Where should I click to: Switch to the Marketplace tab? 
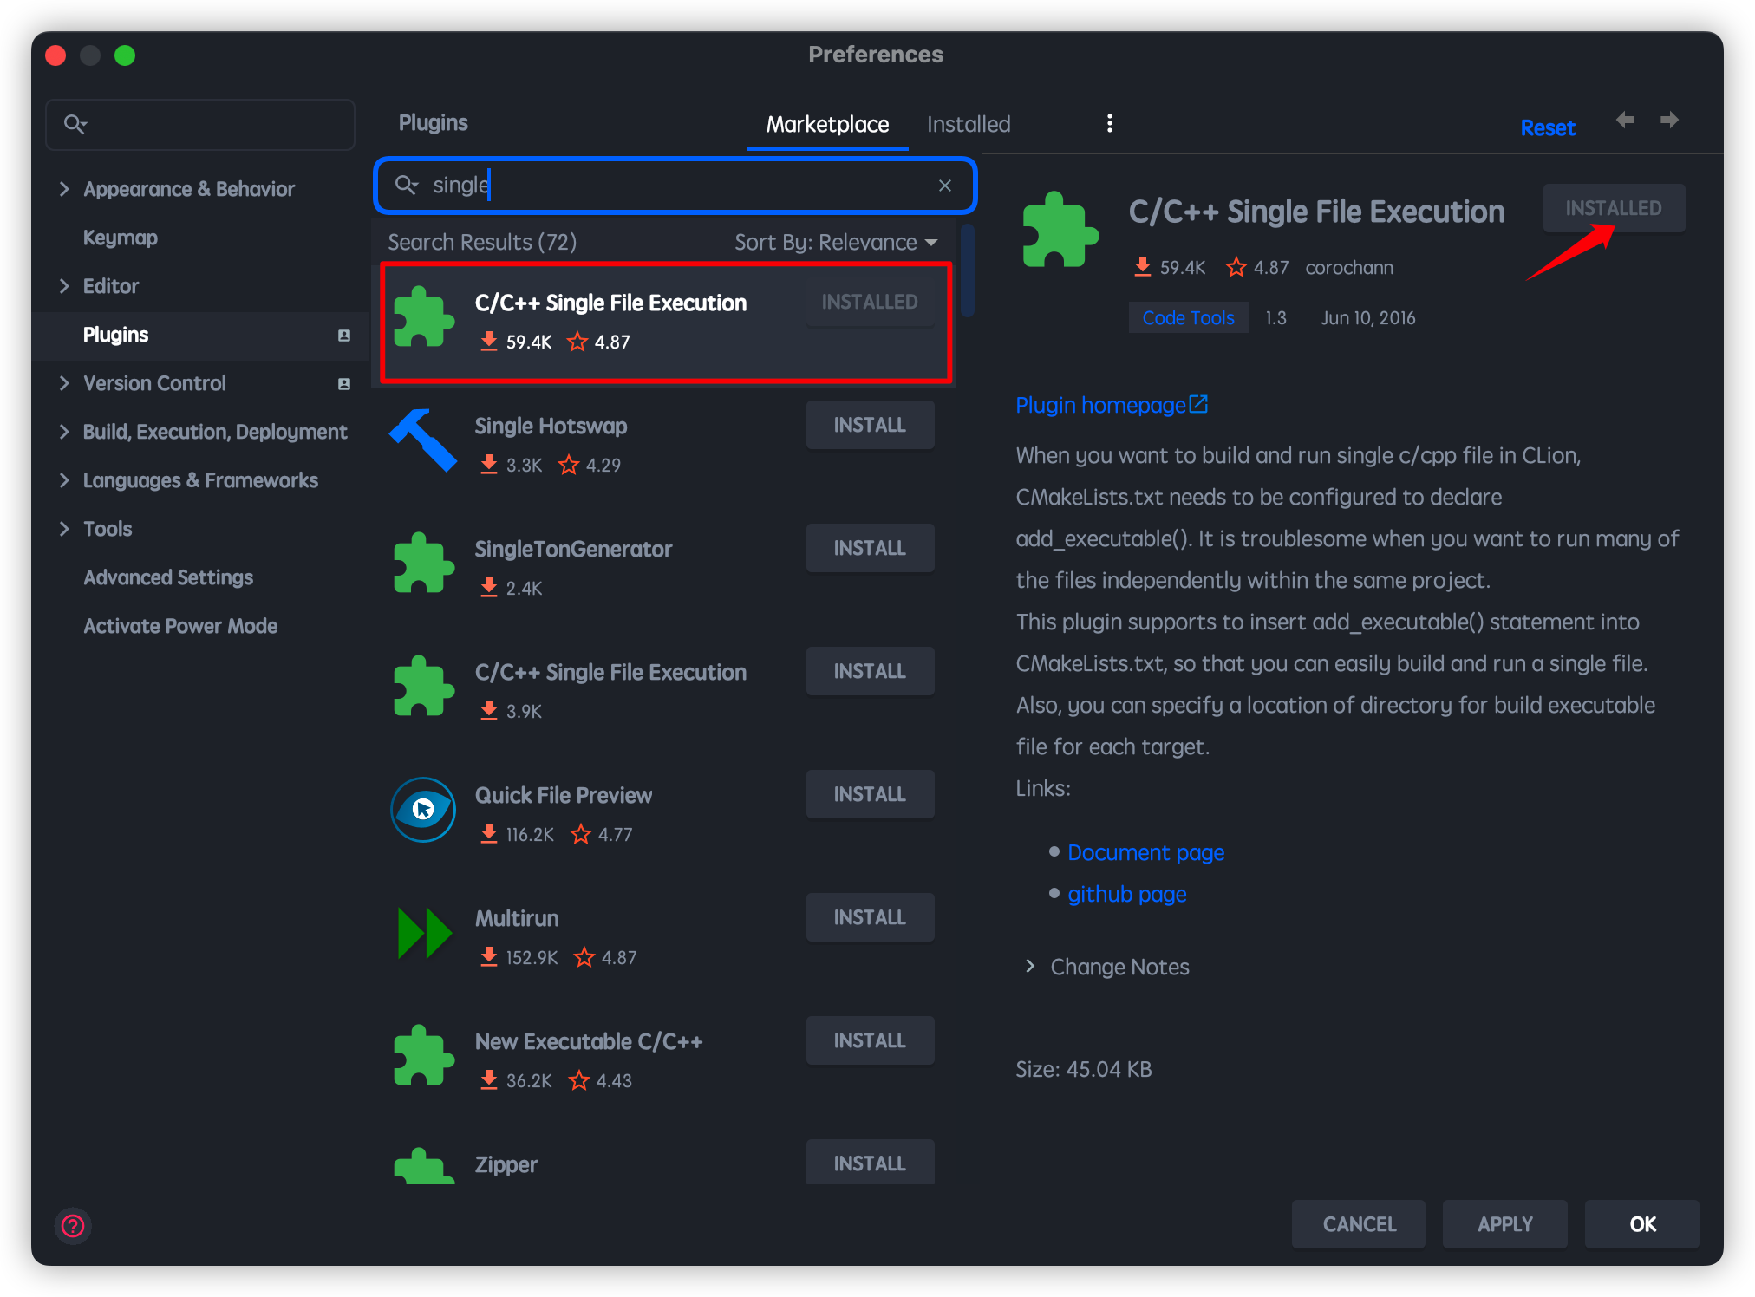[827, 124]
